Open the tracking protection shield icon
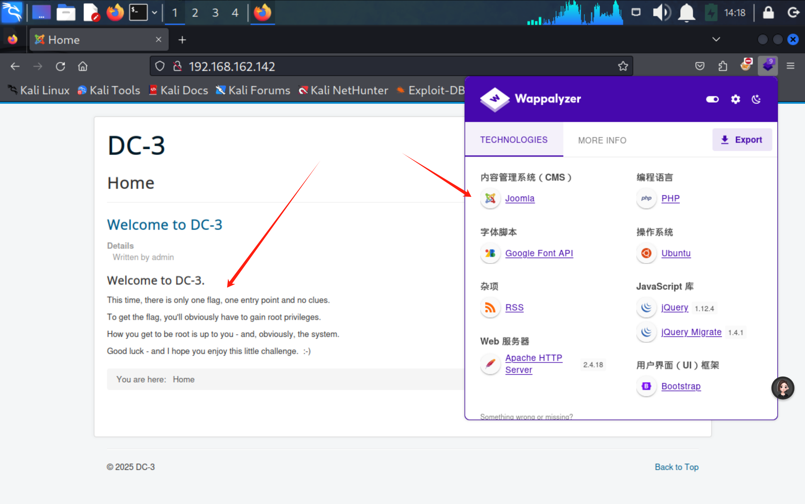Image resolution: width=805 pixels, height=504 pixels. tap(160, 66)
